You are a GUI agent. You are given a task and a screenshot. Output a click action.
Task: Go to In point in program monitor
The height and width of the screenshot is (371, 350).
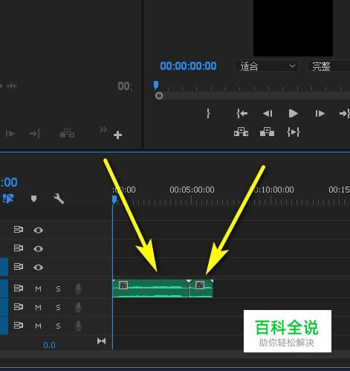click(242, 114)
